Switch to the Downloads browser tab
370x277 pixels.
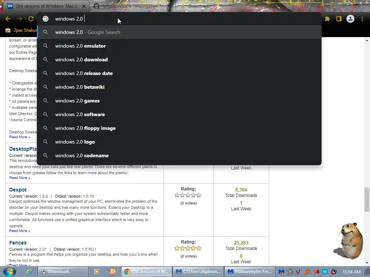(199, 6)
